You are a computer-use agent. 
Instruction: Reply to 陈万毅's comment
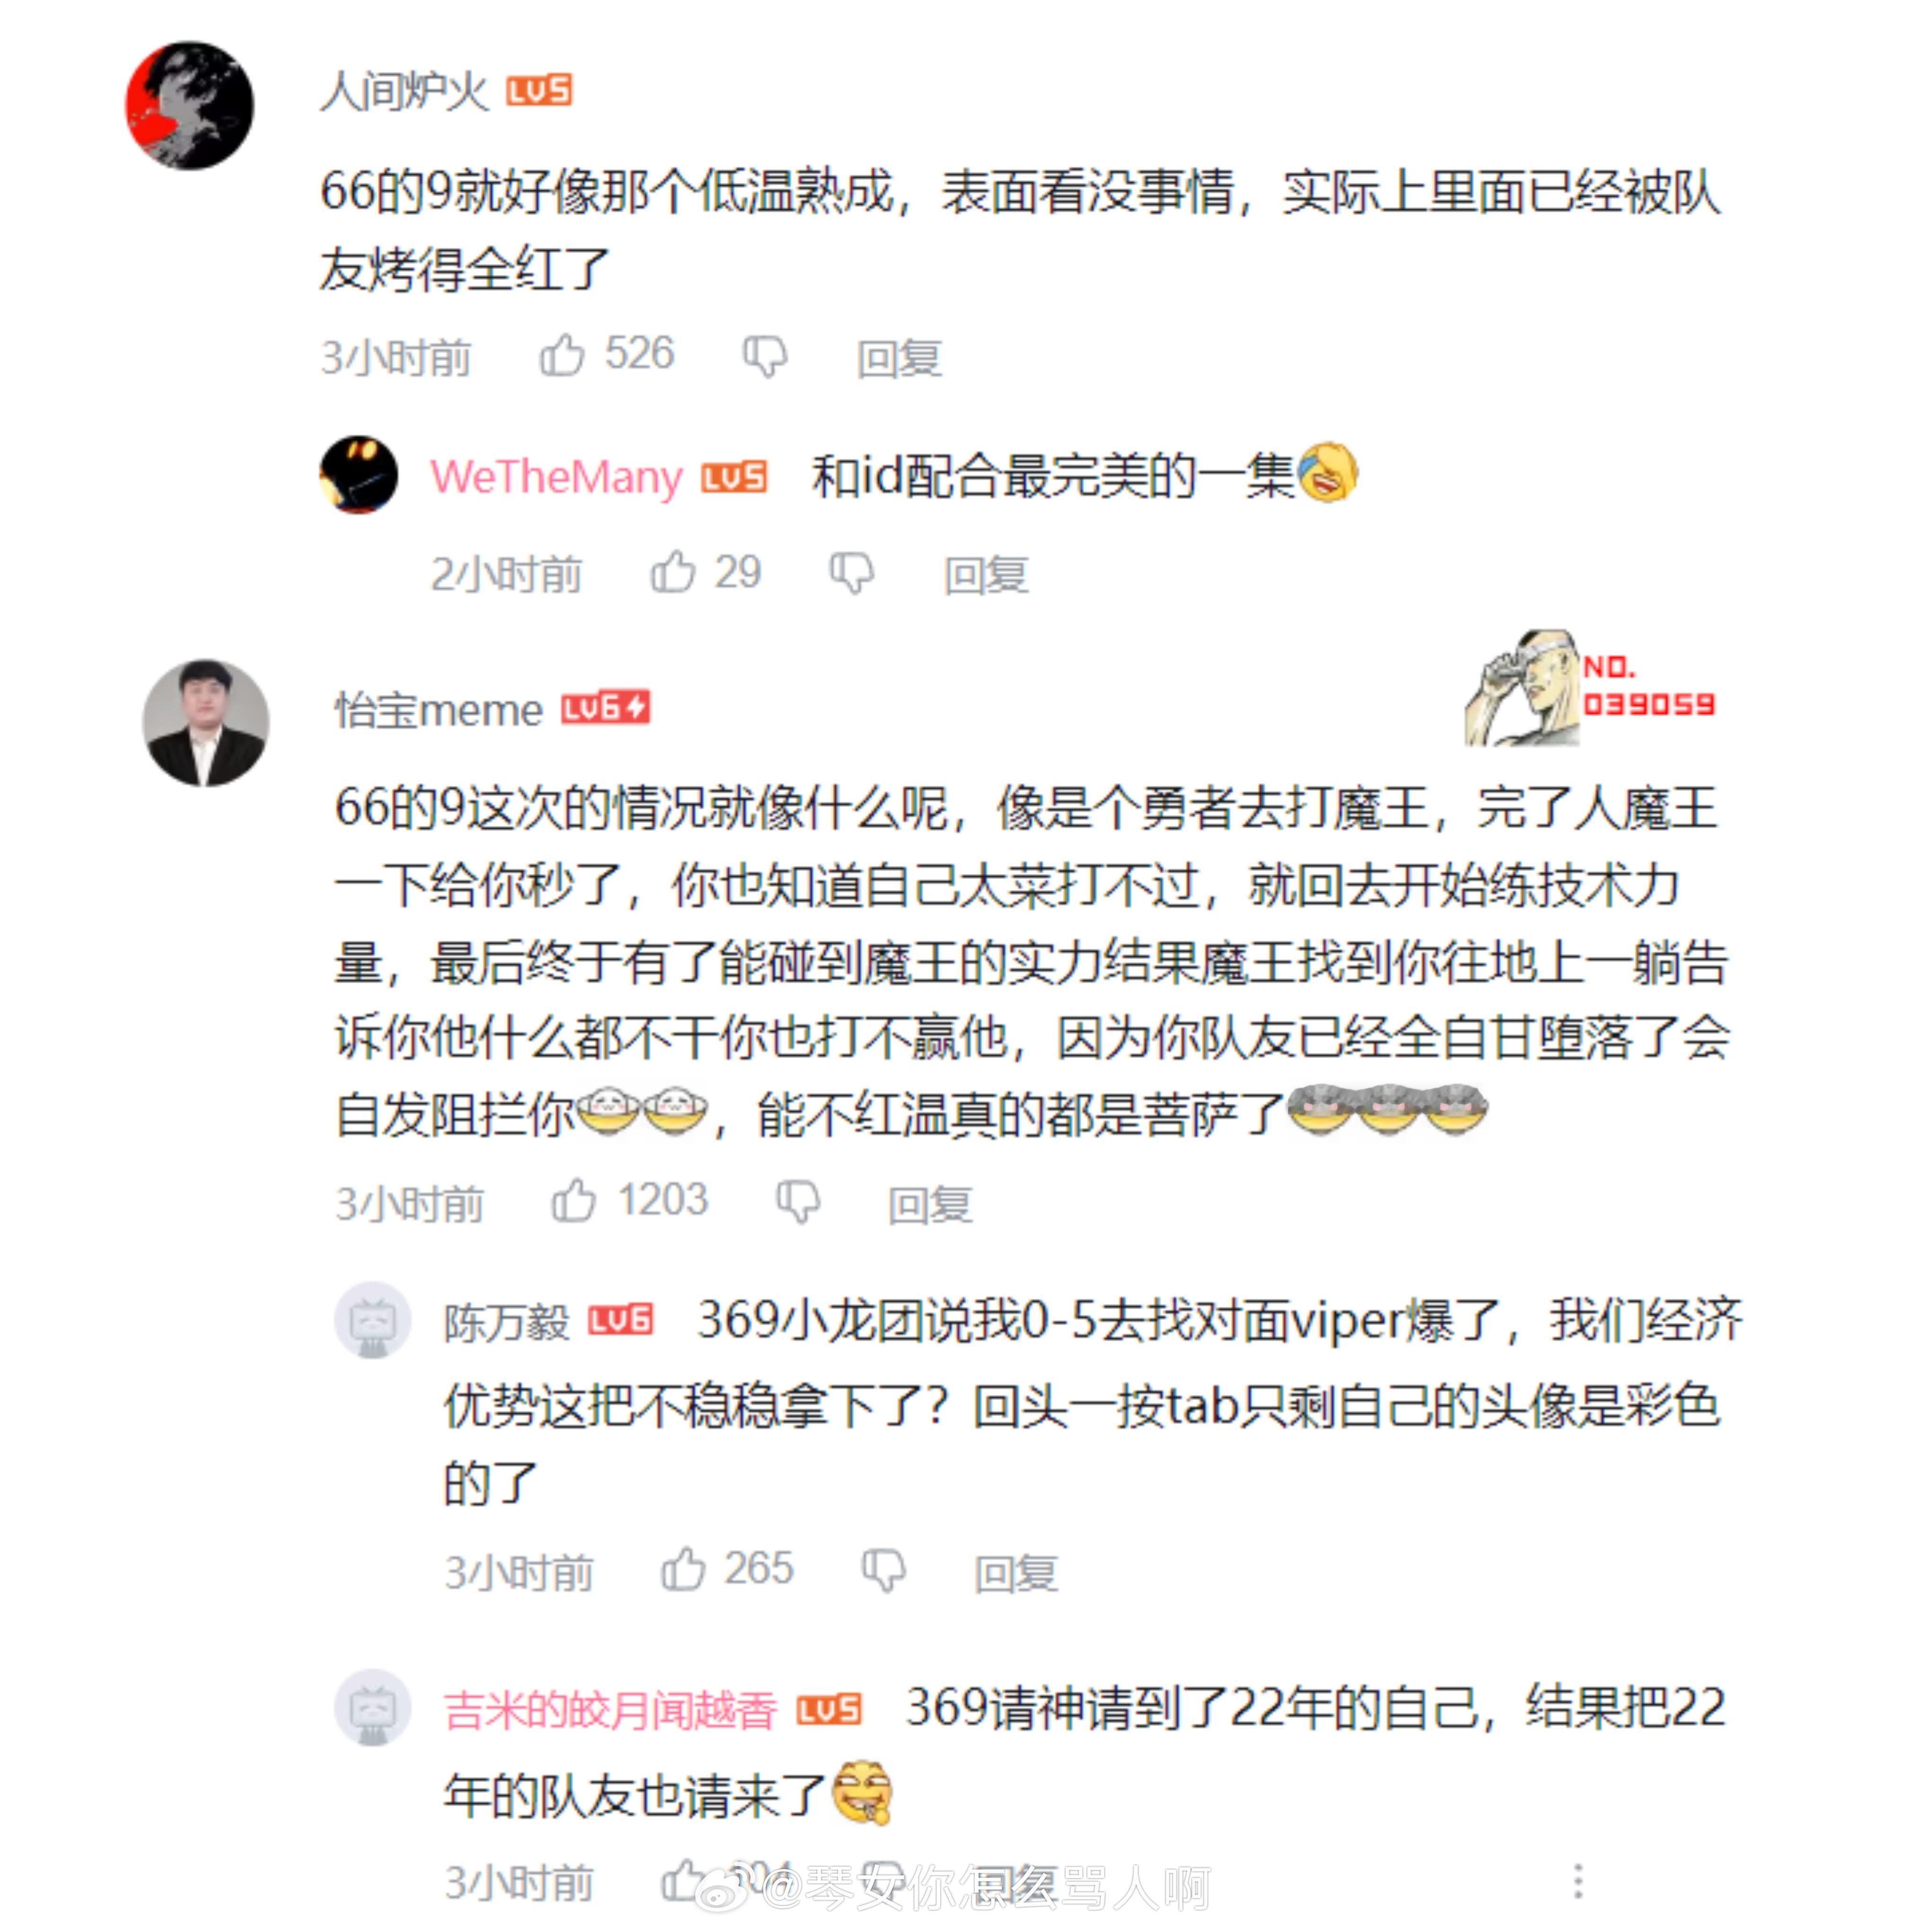[1016, 1573]
